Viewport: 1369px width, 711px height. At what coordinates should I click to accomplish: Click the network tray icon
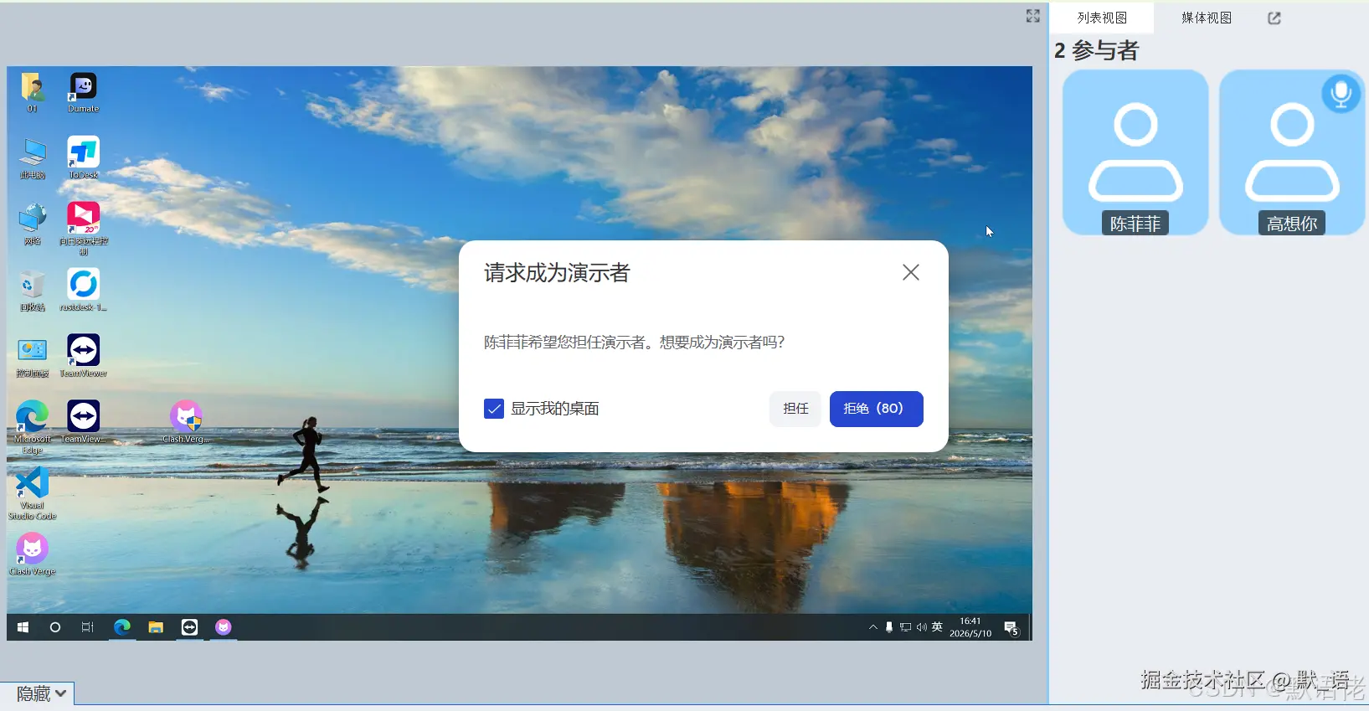pos(905,627)
